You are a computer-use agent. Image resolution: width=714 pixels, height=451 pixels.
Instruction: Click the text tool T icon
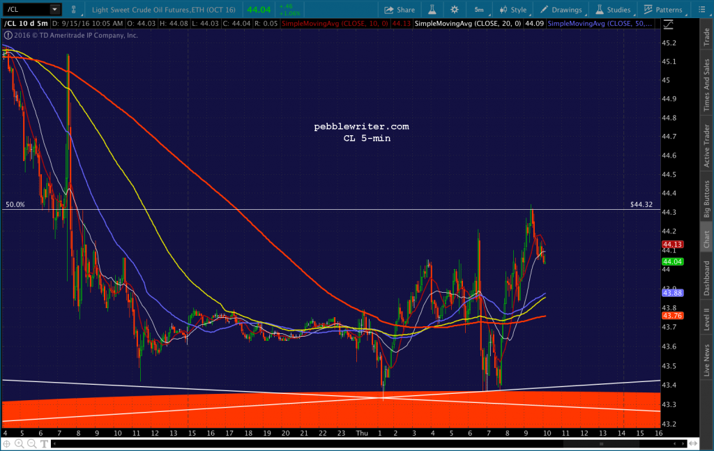(x=44, y=443)
